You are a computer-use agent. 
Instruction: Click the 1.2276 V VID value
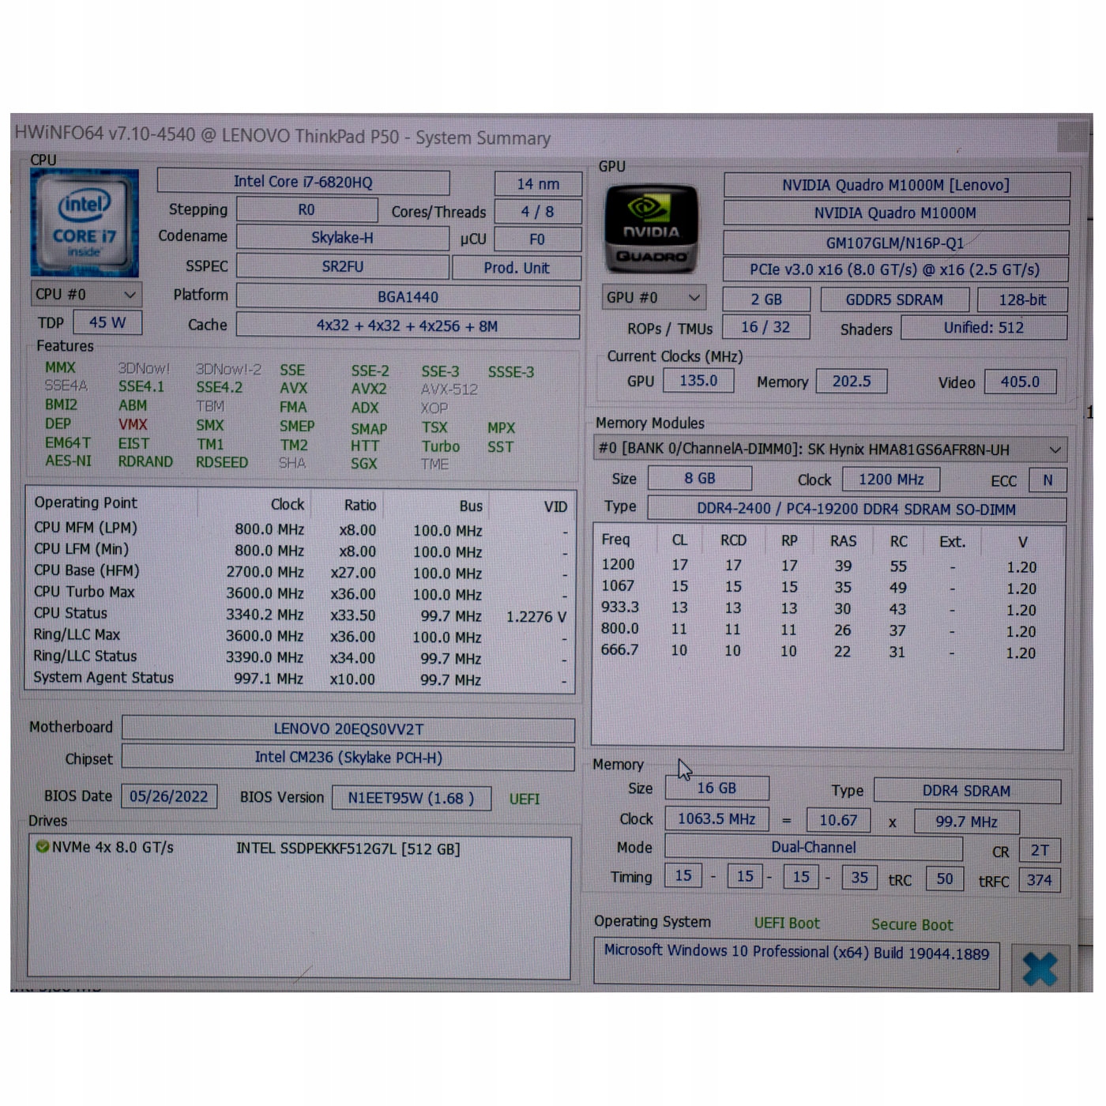(x=536, y=617)
